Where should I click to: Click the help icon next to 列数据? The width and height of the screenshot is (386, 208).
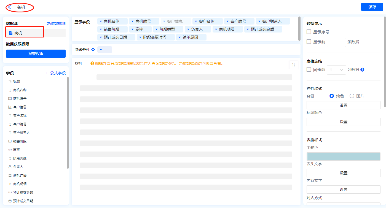coord(362,70)
